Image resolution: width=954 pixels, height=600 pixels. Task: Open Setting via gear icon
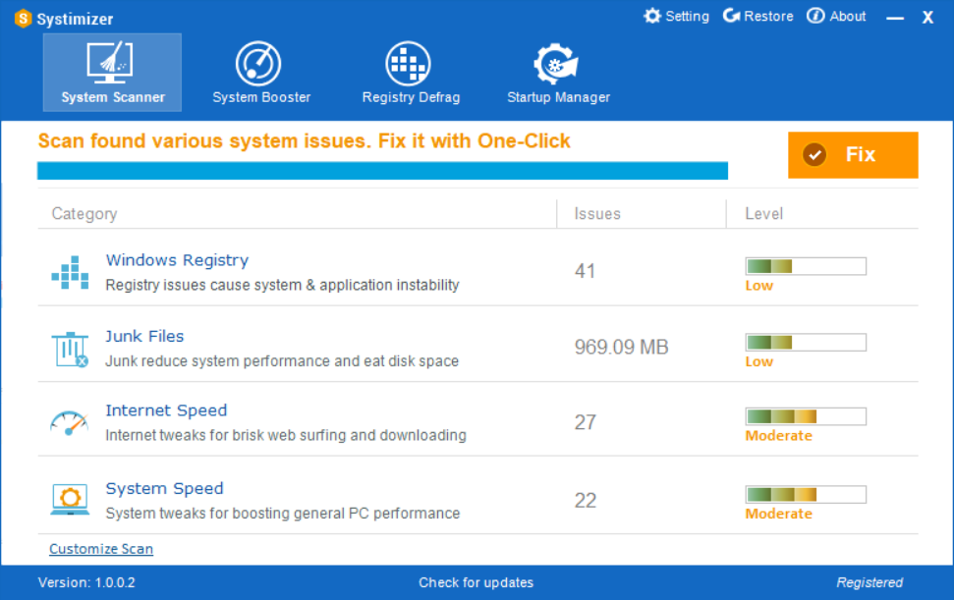(x=652, y=16)
